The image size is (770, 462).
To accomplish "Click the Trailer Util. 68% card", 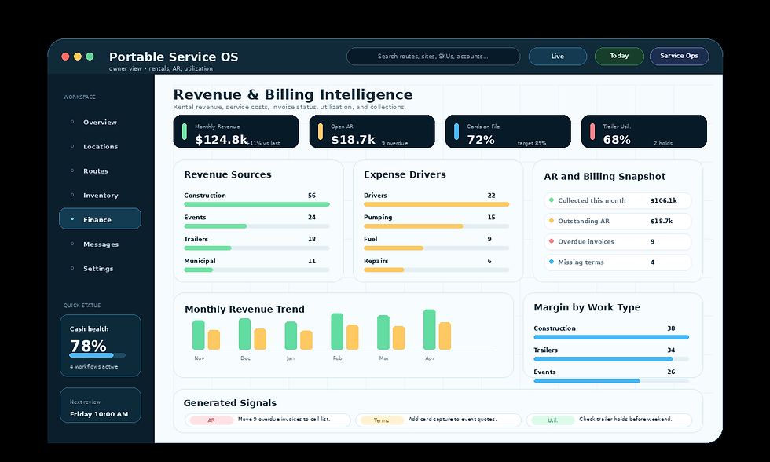I will click(x=644, y=131).
